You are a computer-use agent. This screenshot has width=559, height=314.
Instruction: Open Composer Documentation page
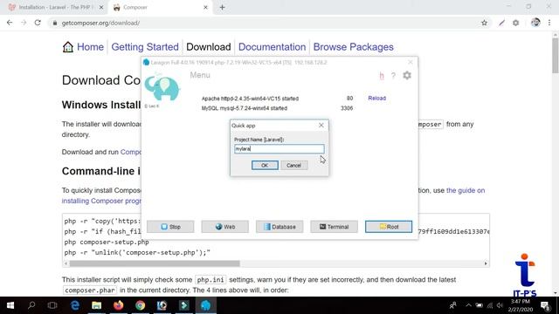pos(272,47)
